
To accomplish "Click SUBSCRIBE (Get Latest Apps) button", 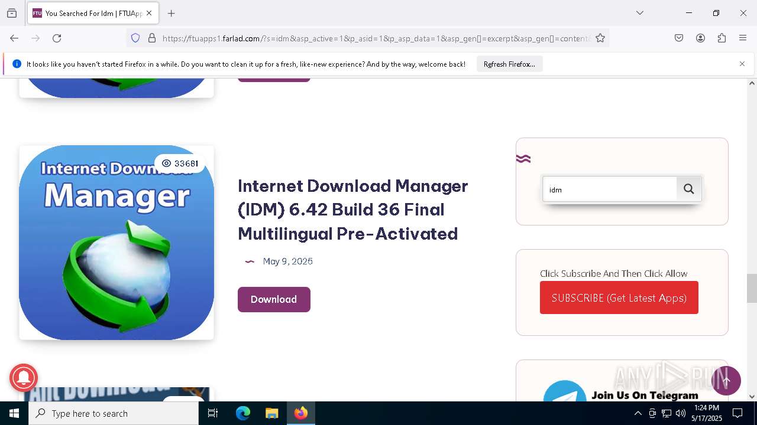I will (619, 297).
